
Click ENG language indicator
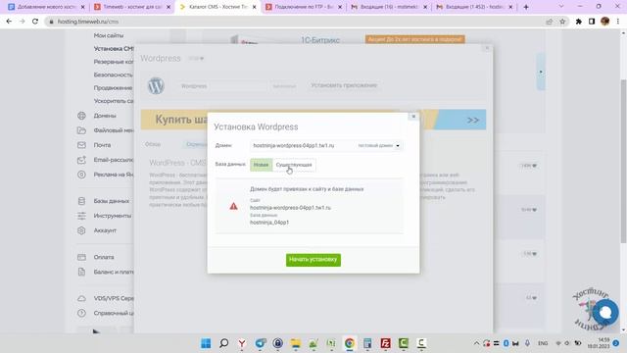pos(543,343)
